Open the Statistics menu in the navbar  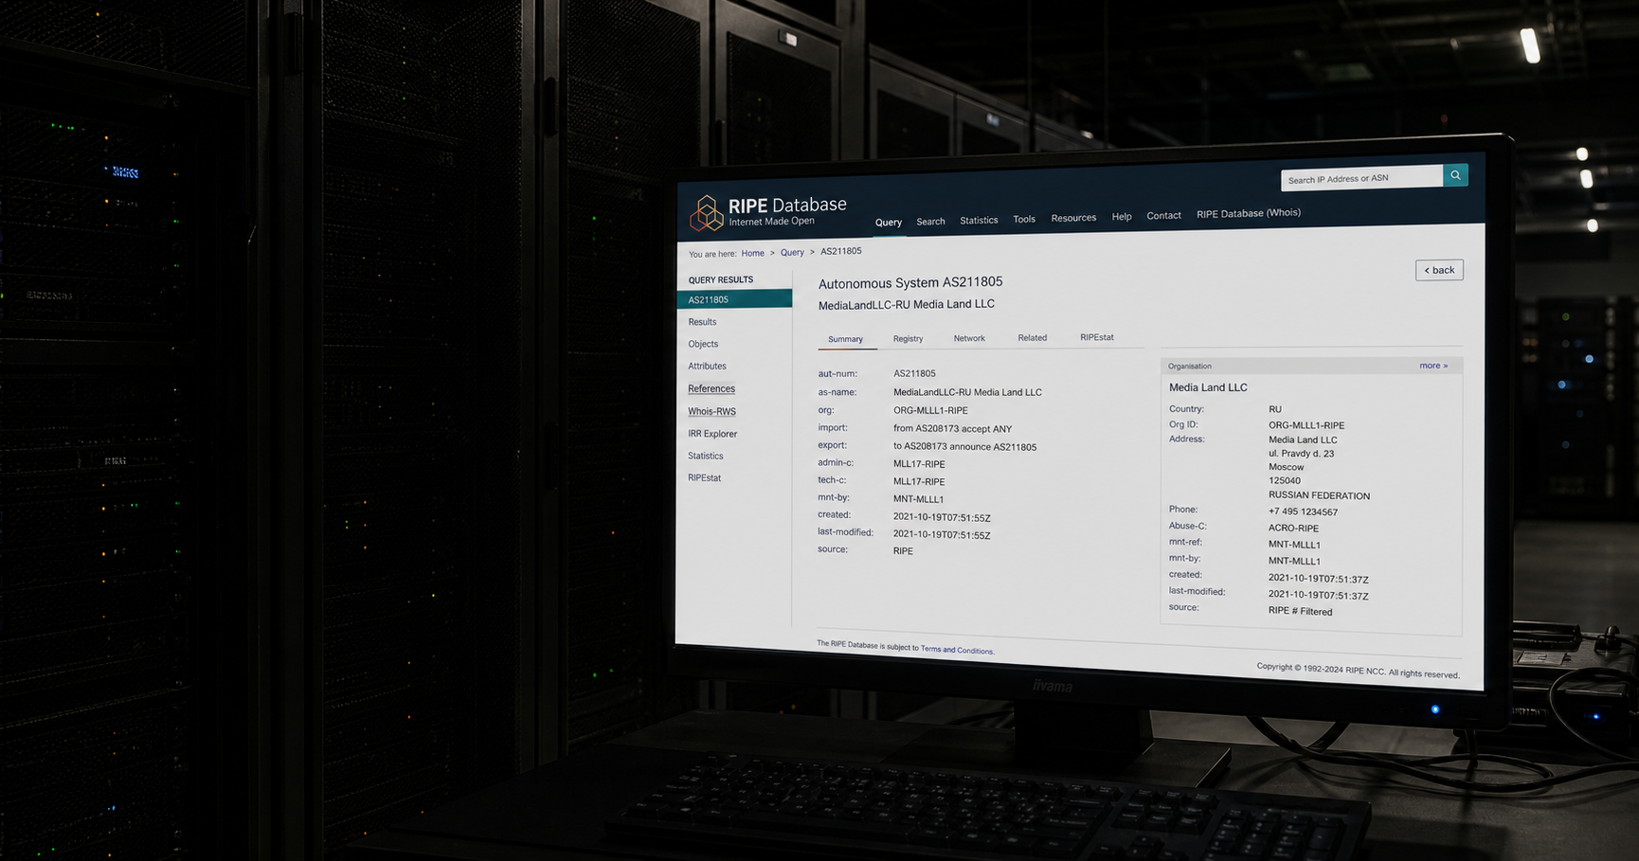pyautogui.click(x=979, y=221)
